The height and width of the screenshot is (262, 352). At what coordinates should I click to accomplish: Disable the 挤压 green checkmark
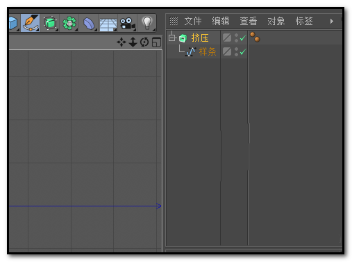(242, 38)
